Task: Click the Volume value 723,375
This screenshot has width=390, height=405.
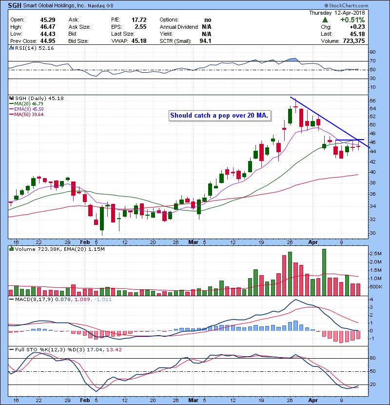Action: click(x=354, y=41)
